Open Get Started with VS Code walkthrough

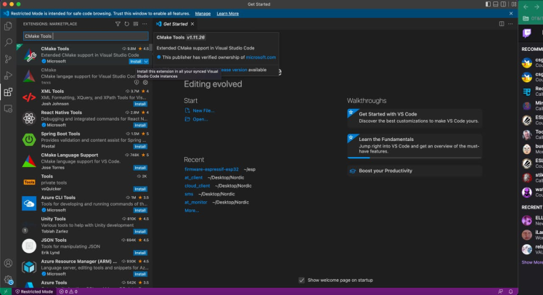(415, 118)
